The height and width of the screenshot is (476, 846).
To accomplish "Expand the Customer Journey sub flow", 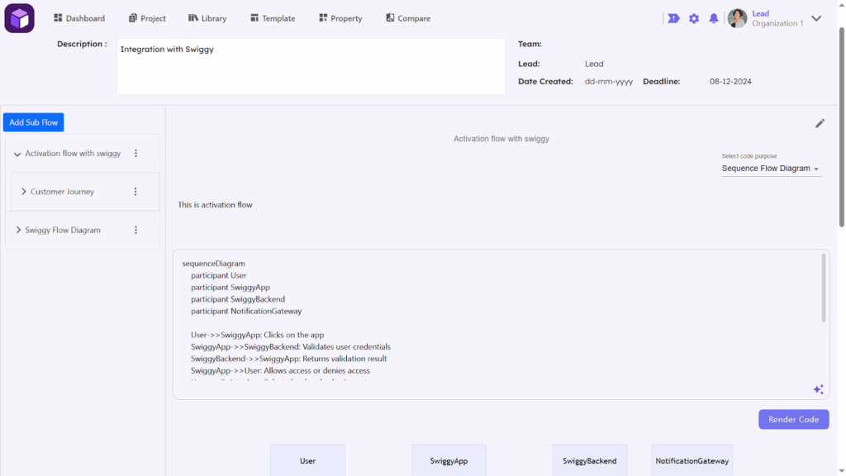I will (24, 192).
